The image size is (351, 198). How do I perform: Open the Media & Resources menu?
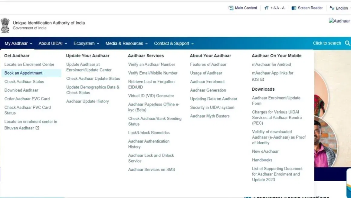click(126, 43)
